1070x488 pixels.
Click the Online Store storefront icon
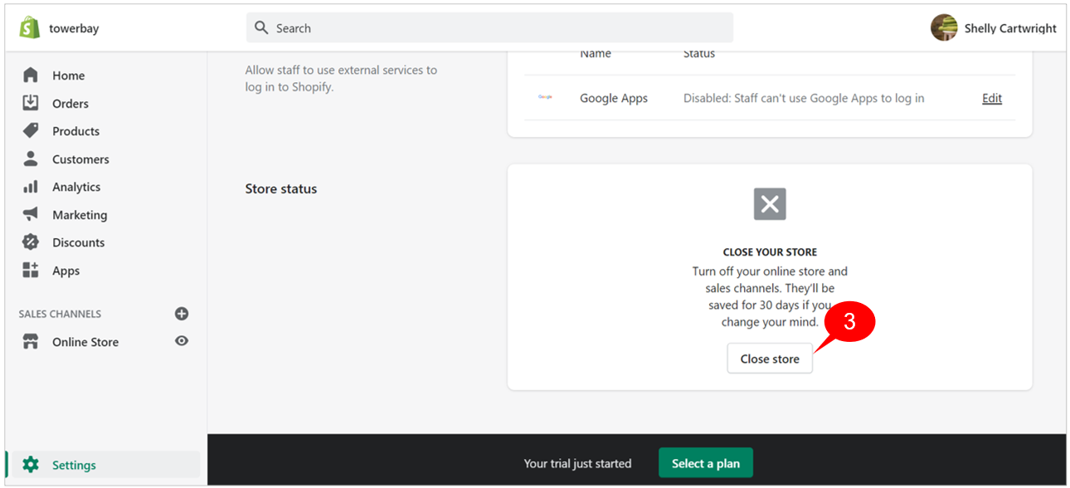(x=31, y=342)
